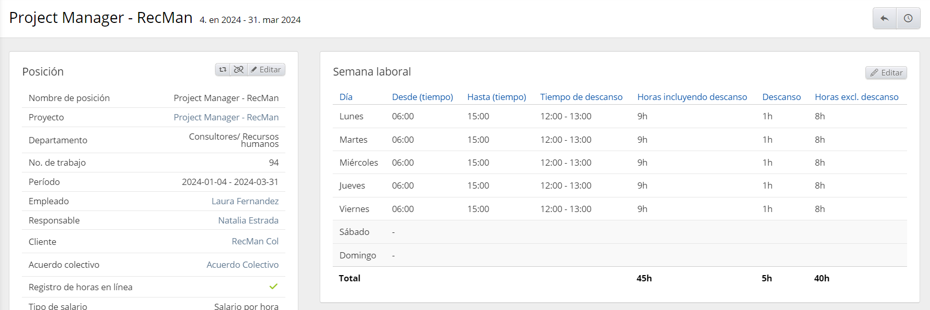Sort by Hasta (tiempo) column header
This screenshot has width=930, height=310.
[496, 97]
